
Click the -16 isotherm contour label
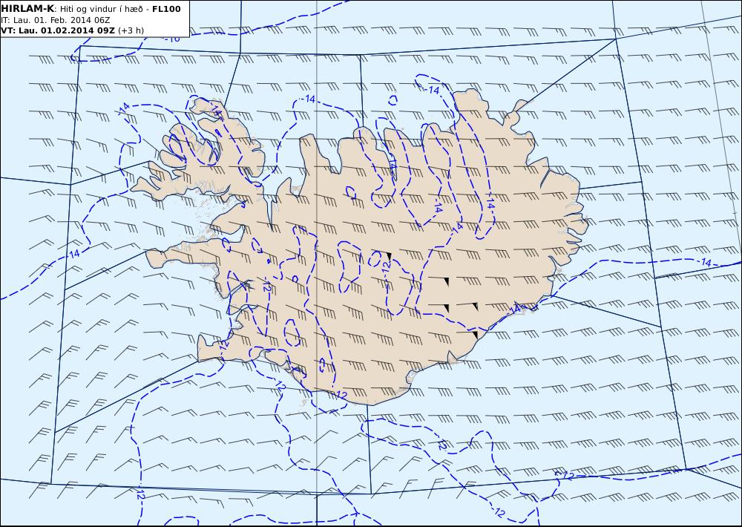point(173,39)
